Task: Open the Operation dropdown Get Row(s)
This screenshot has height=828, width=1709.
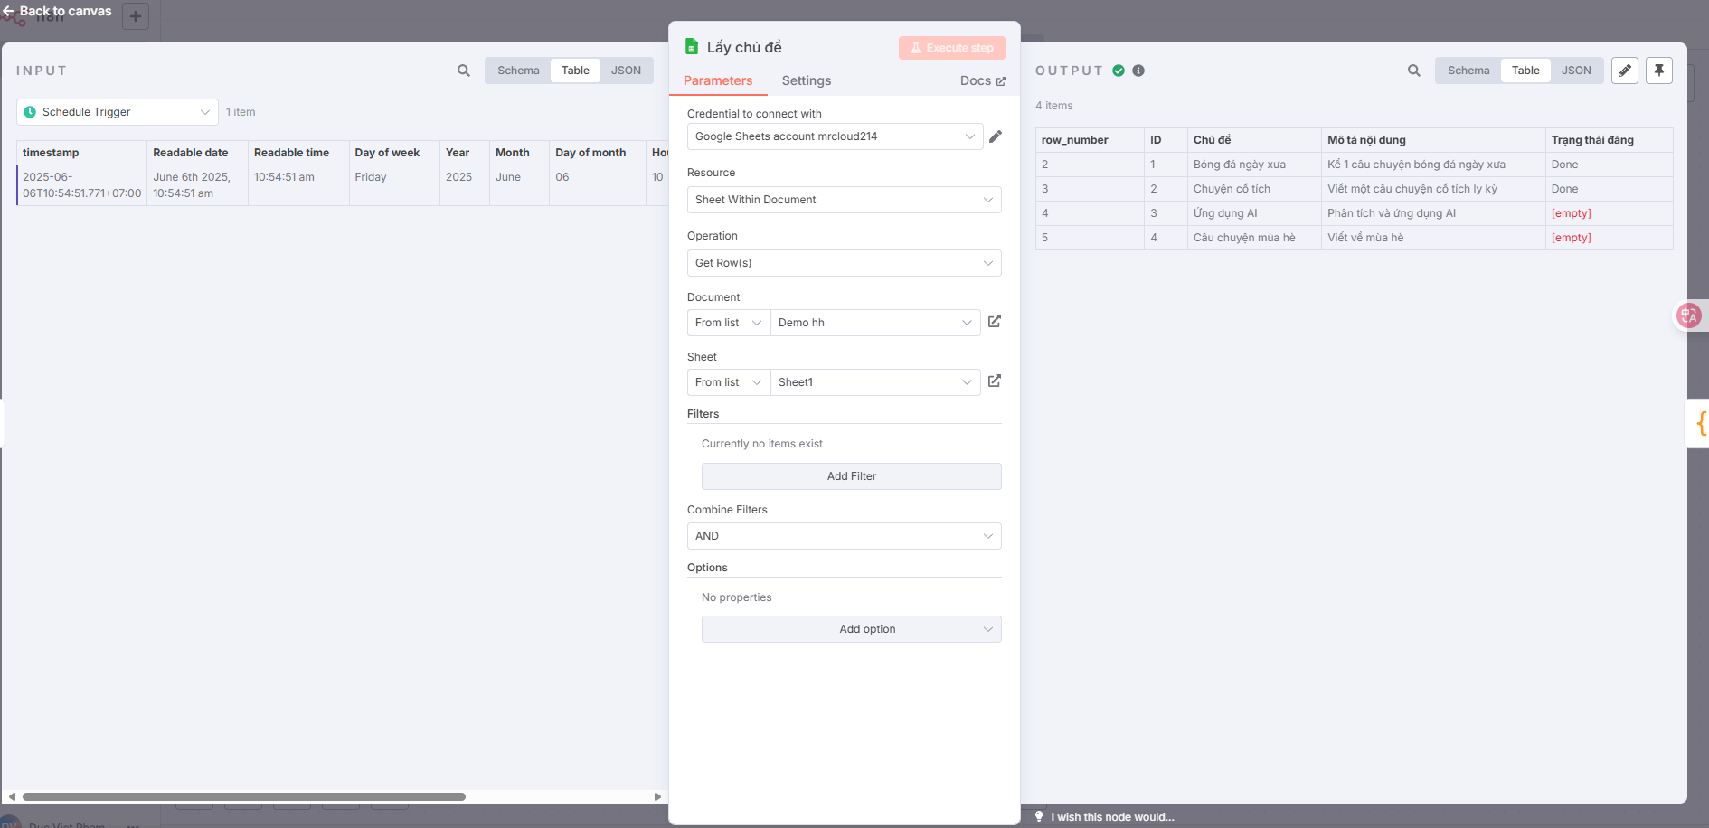Action: tap(844, 263)
